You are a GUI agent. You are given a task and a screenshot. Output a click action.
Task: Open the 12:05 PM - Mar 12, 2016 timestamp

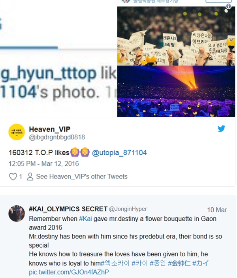(x=44, y=163)
